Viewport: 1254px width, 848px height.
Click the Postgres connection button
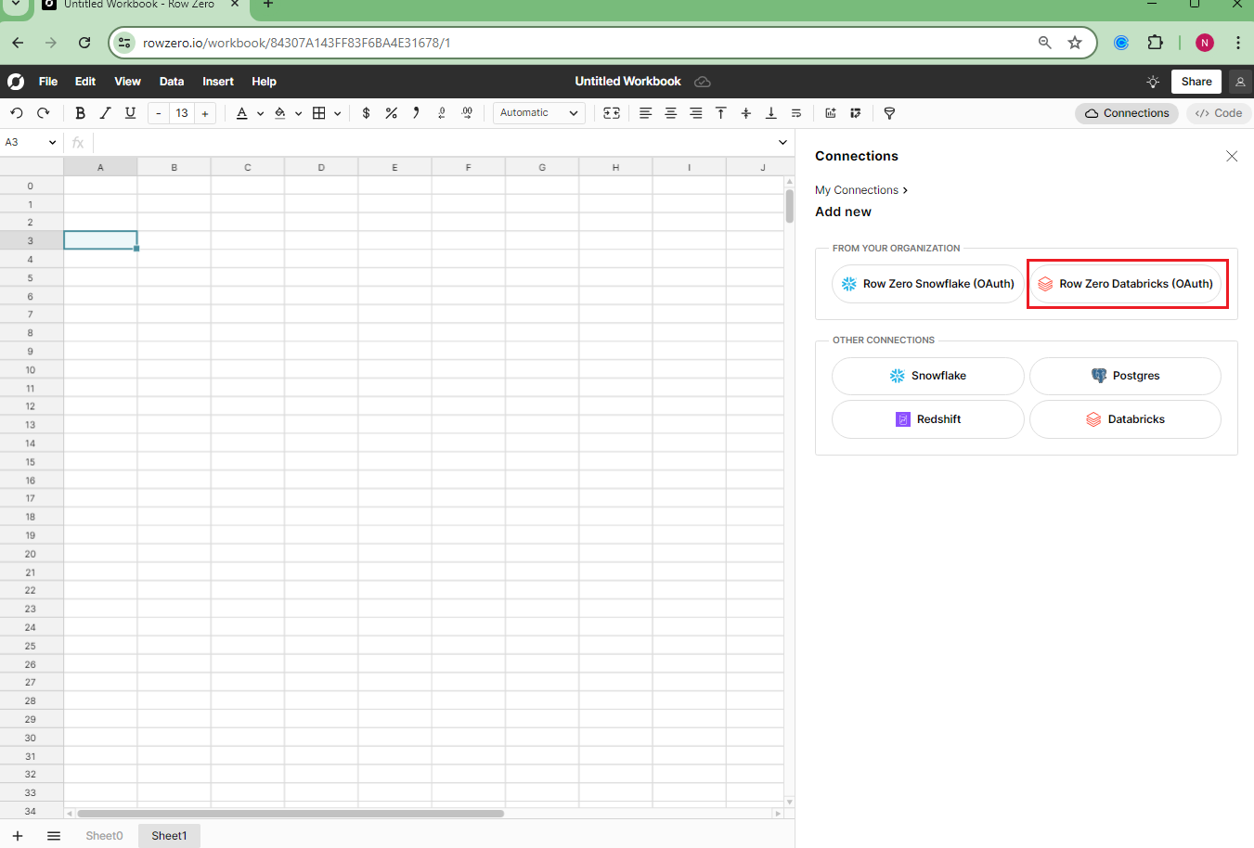click(1125, 376)
